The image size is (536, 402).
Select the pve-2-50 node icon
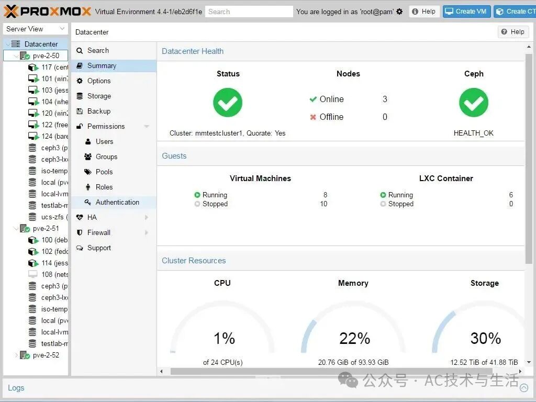(x=25, y=55)
